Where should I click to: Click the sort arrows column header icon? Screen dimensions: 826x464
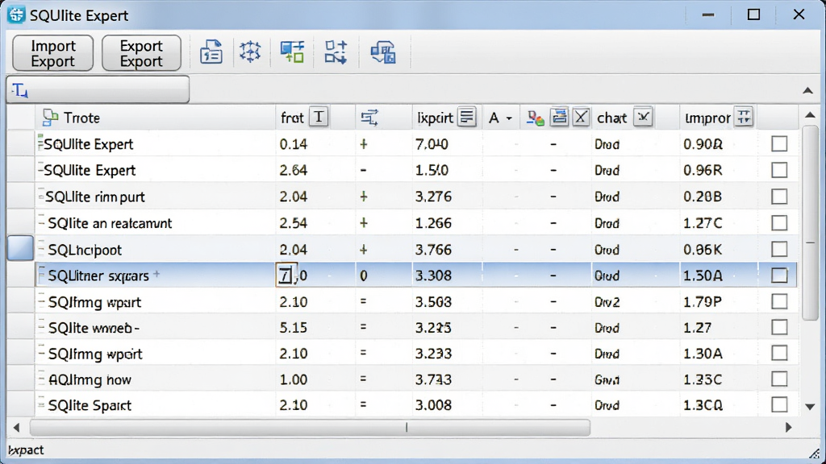(369, 118)
